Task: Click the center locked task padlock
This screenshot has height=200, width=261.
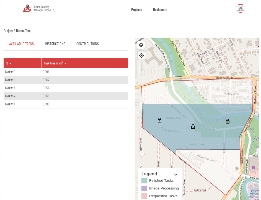Action: click(x=193, y=127)
